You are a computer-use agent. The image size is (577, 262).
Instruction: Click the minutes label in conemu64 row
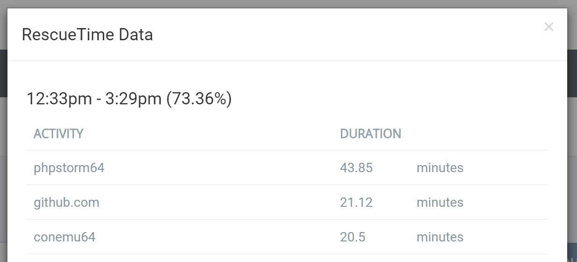(440, 237)
